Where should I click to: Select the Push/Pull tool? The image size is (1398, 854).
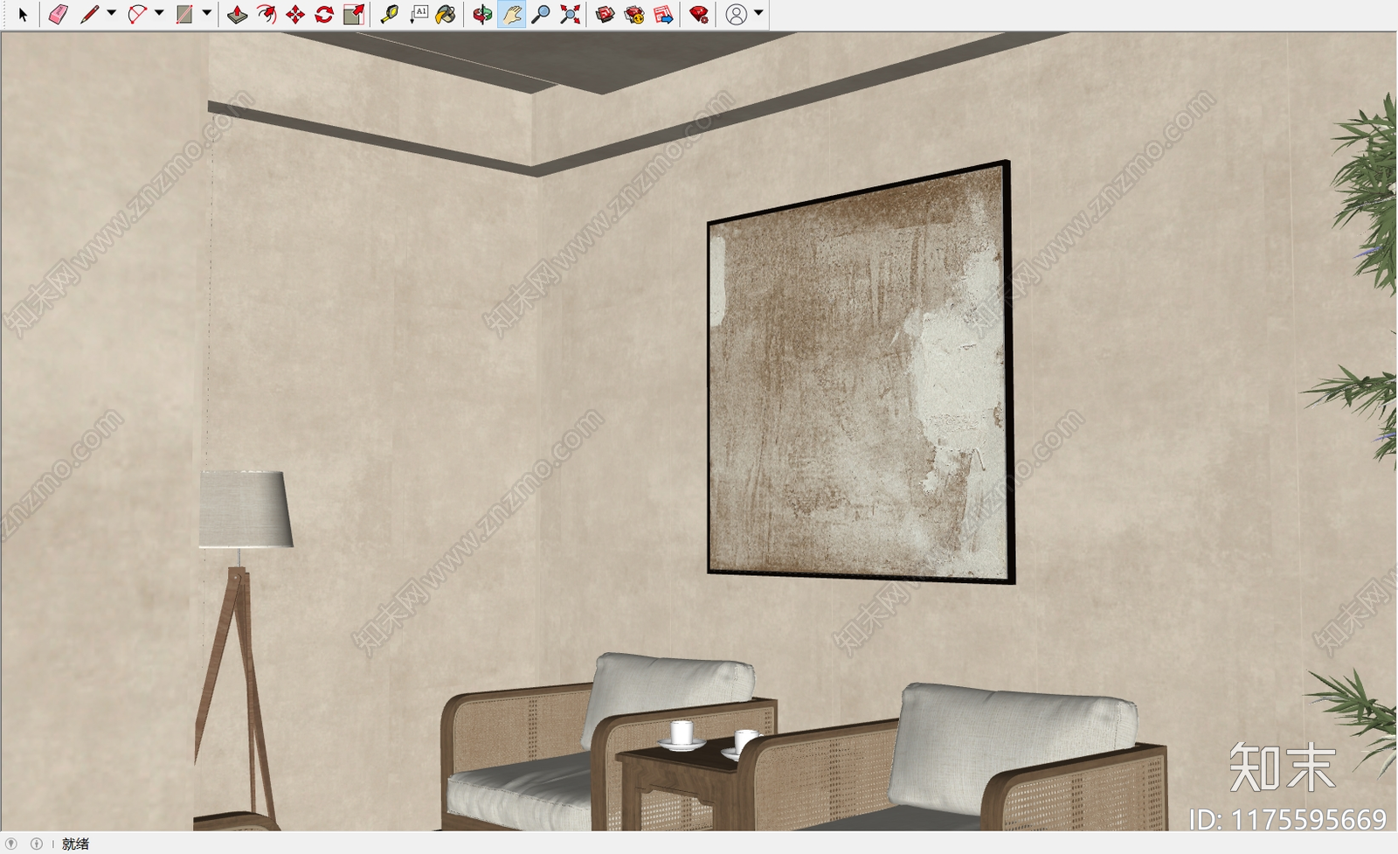click(237, 14)
